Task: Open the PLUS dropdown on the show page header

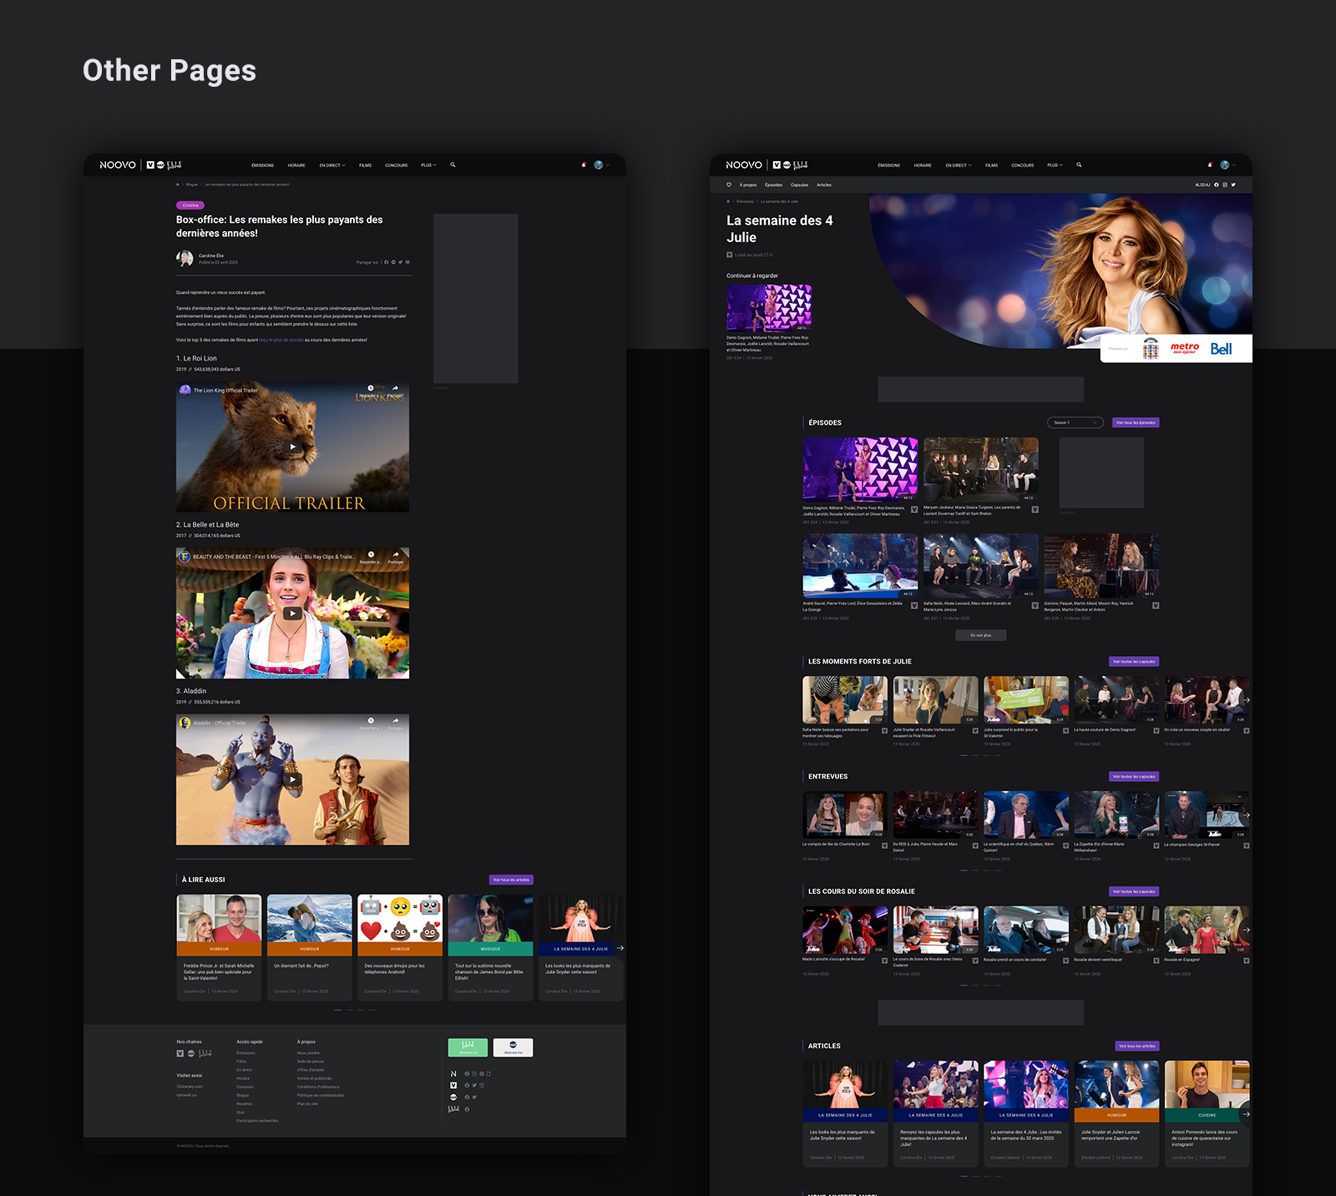Action: 1055,165
